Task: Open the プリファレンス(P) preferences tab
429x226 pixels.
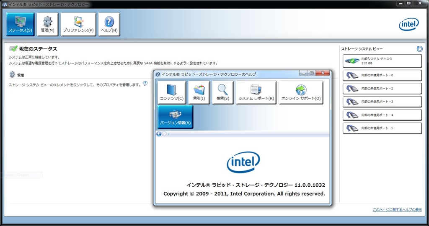Action: pos(78,24)
